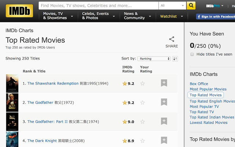Click the Showing 250 Titles text

(x=23, y=58)
